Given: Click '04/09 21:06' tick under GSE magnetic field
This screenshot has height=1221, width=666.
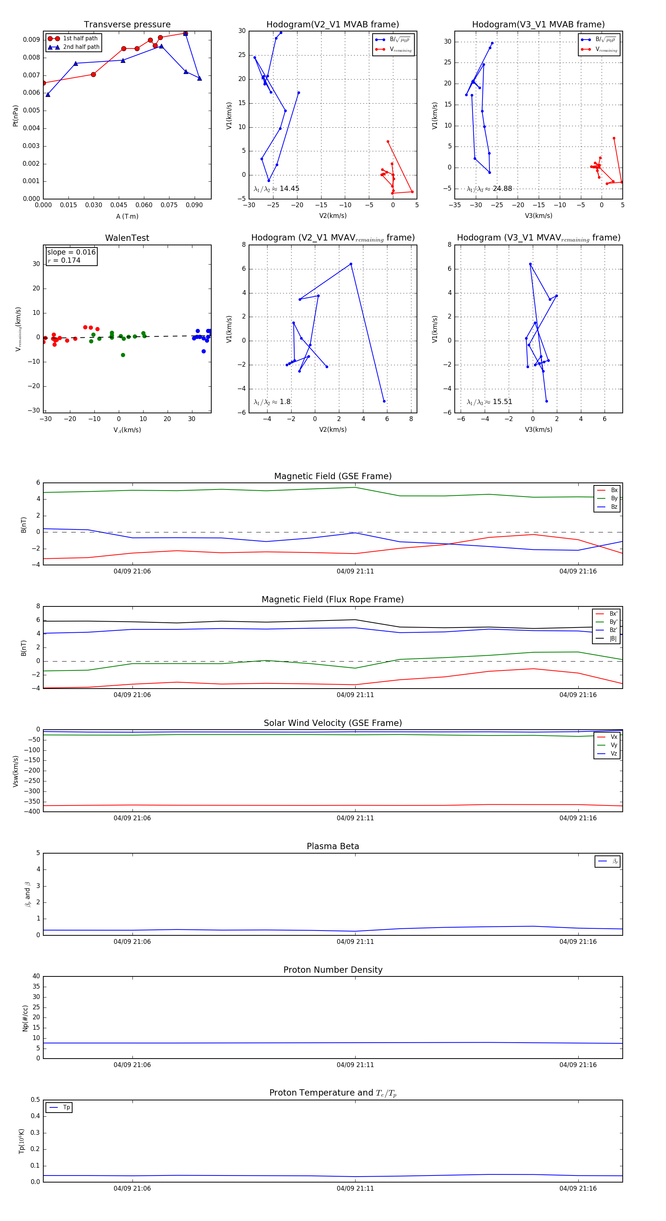Looking at the screenshot, I should coord(132,571).
